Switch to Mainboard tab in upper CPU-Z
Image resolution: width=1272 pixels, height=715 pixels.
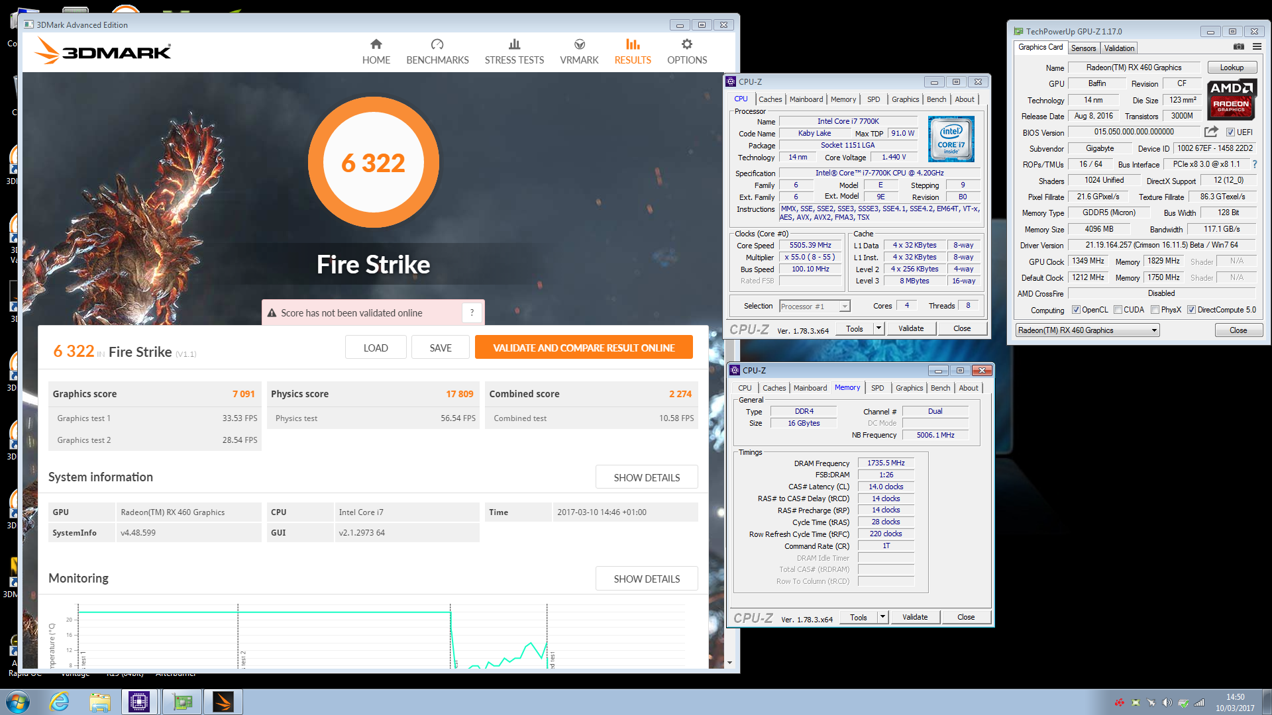point(806,99)
